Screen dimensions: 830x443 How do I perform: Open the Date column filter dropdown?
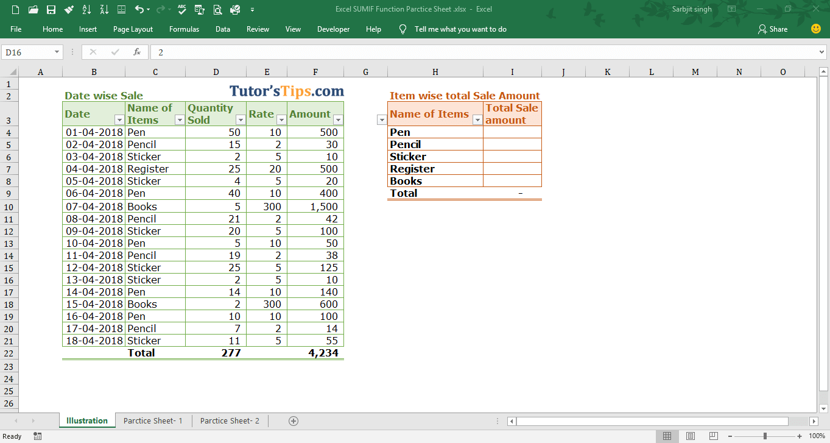point(119,120)
